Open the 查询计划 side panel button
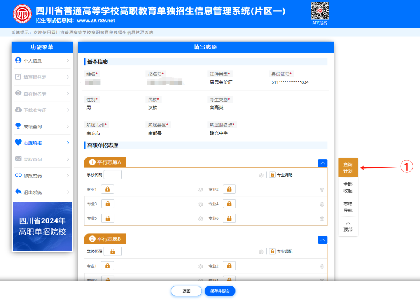Screen dimensions: 420x300 pos(348,168)
